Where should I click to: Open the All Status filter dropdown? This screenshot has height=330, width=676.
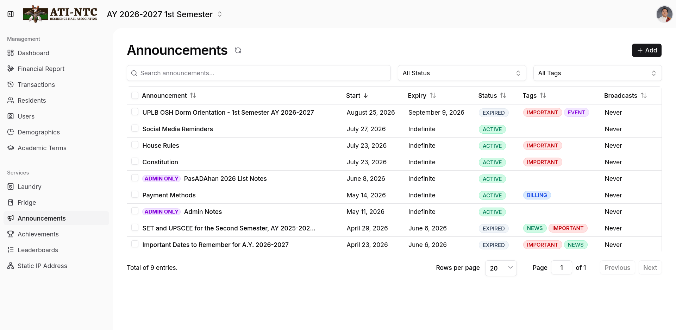click(x=462, y=73)
